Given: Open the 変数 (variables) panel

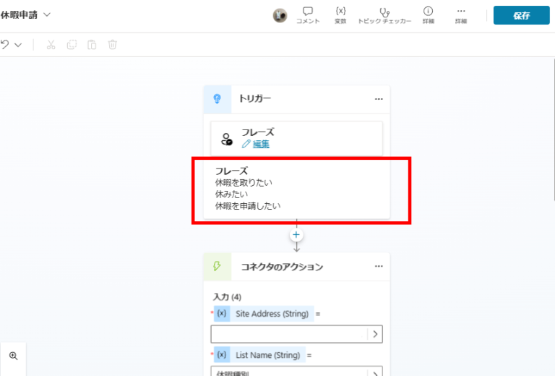Looking at the screenshot, I should [340, 15].
